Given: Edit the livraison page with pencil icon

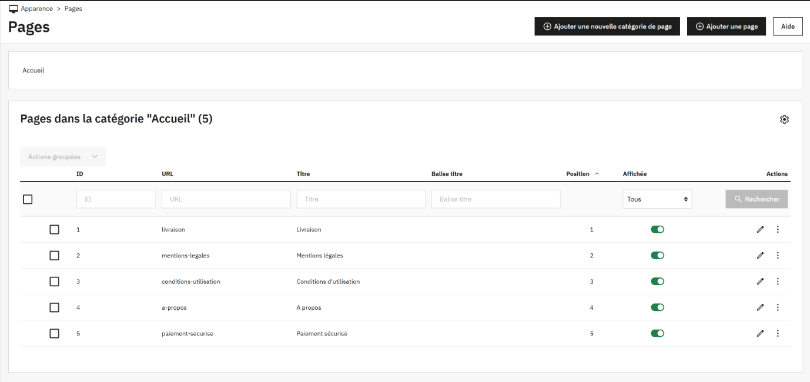Looking at the screenshot, I should click(x=760, y=229).
